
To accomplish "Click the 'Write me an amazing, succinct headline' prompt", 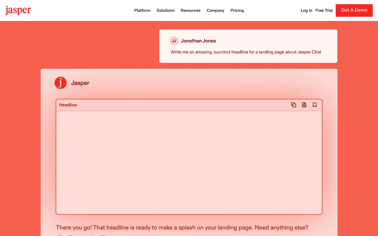I will point(246,52).
